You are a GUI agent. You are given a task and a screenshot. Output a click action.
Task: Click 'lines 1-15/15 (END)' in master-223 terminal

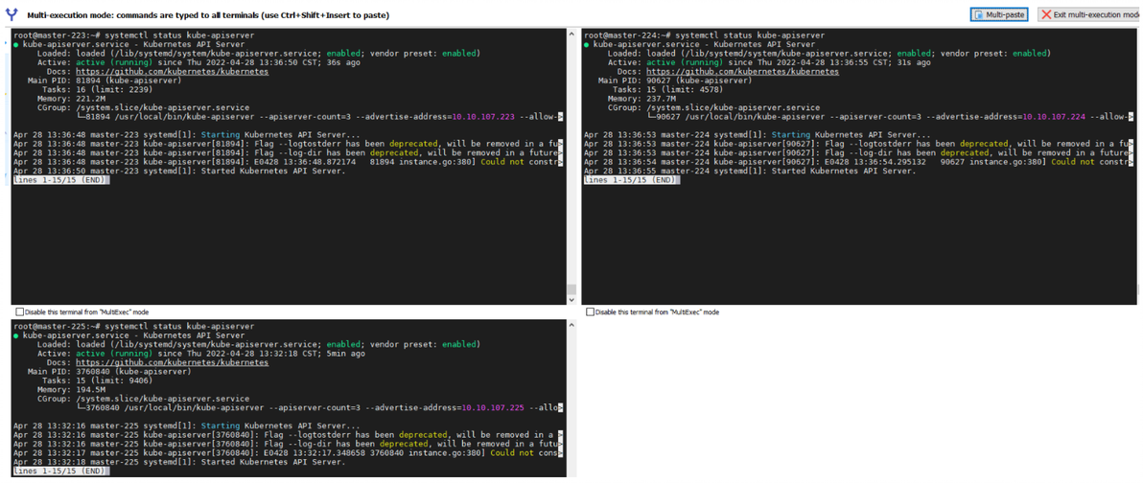(61, 179)
